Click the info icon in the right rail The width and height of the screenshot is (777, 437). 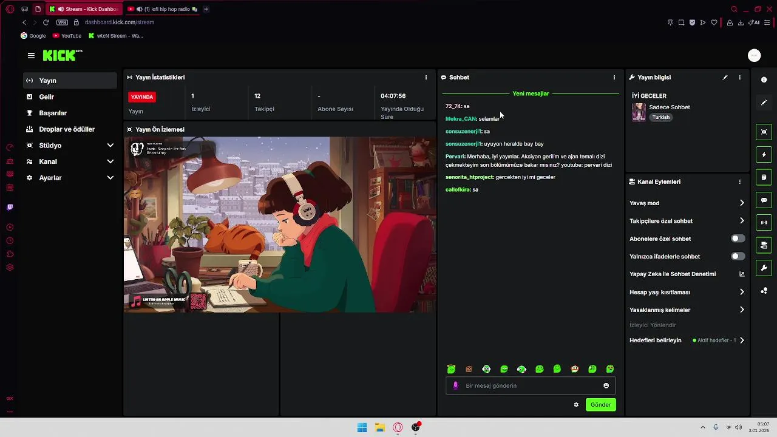click(764, 80)
